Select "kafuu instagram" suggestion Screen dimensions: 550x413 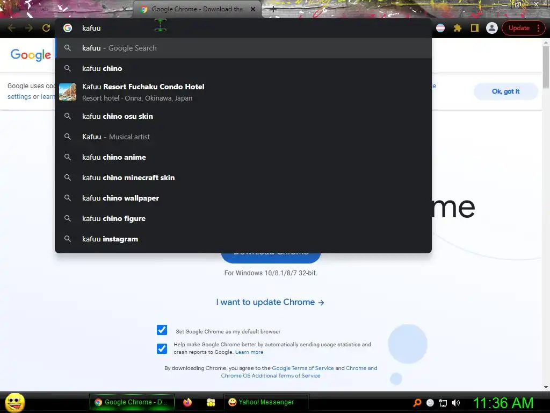coord(243,239)
